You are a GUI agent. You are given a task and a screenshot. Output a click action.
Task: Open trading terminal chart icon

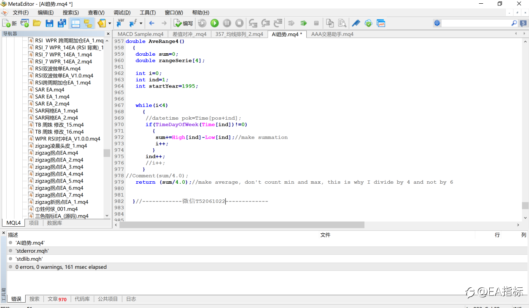coord(381,23)
